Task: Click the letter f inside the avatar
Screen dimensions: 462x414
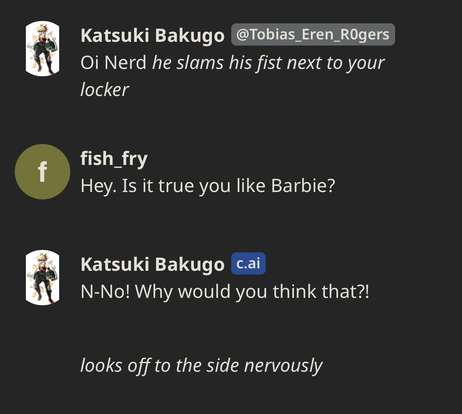Action: point(42,172)
